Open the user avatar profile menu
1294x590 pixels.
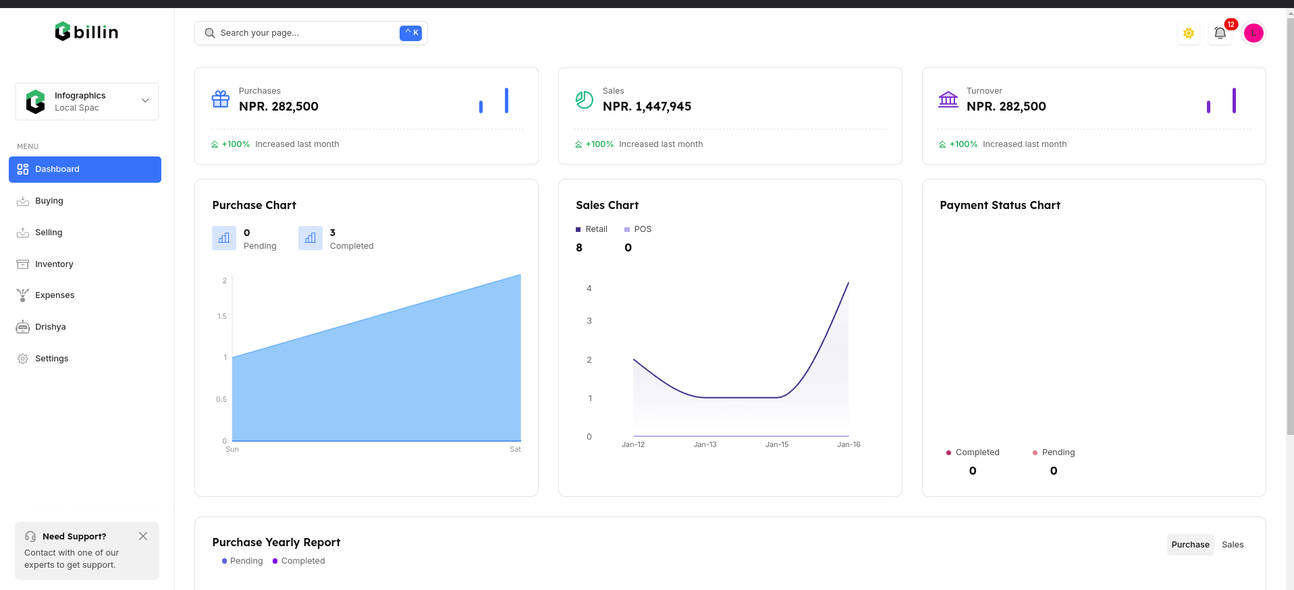(x=1253, y=33)
